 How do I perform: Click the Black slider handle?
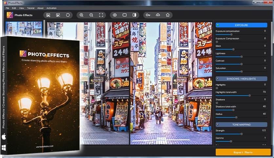[x=233, y=49]
